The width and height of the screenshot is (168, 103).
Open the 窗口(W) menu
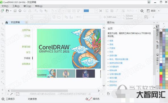coord(27,6)
